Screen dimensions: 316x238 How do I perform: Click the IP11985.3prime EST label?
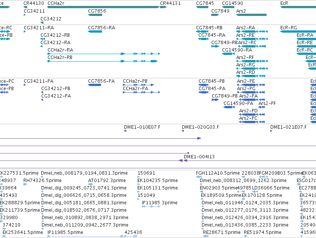(160, 203)
